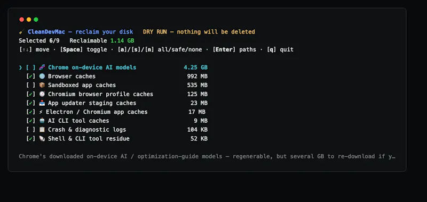Click the 9 MB size value
The height and width of the screenshot is (202, 427).
point(201,121)
